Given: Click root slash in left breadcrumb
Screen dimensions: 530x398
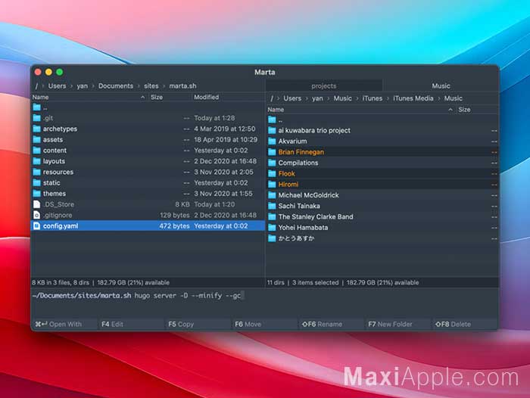Looking at the screenshot, I should (x=36, y=86).
